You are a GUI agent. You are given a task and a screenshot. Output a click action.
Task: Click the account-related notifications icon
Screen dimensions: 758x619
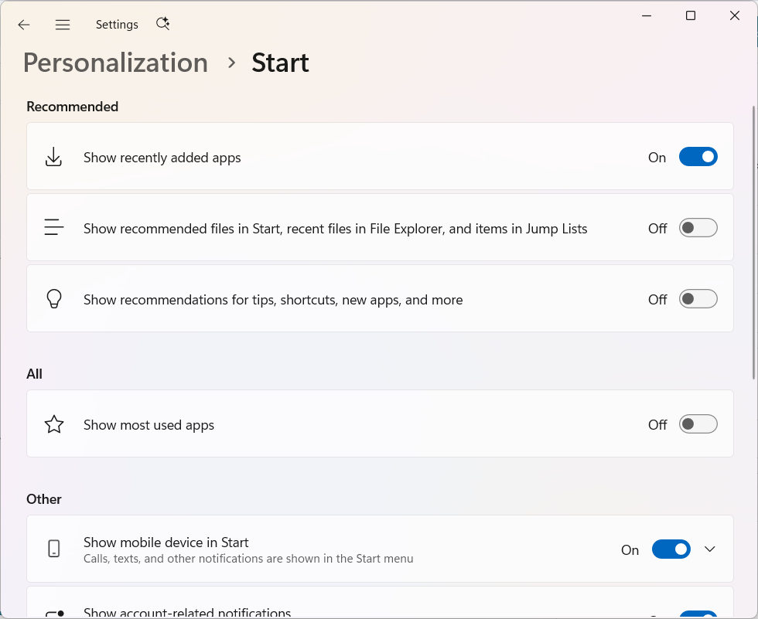point(55,614)
